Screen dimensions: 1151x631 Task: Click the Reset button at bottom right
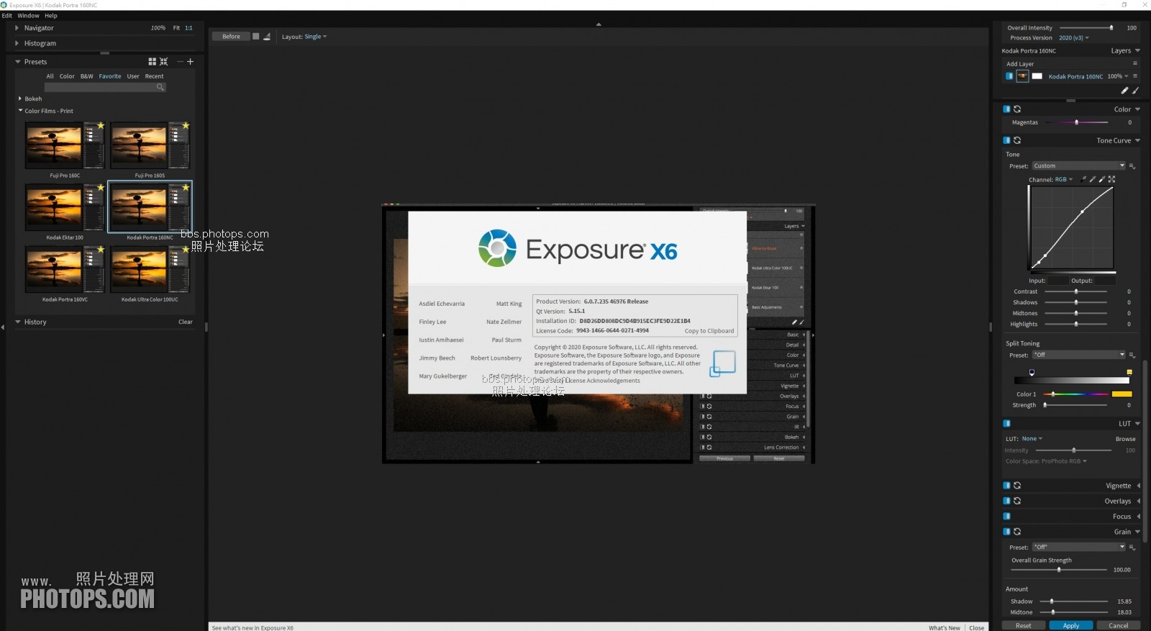[x=1024, y=626]
